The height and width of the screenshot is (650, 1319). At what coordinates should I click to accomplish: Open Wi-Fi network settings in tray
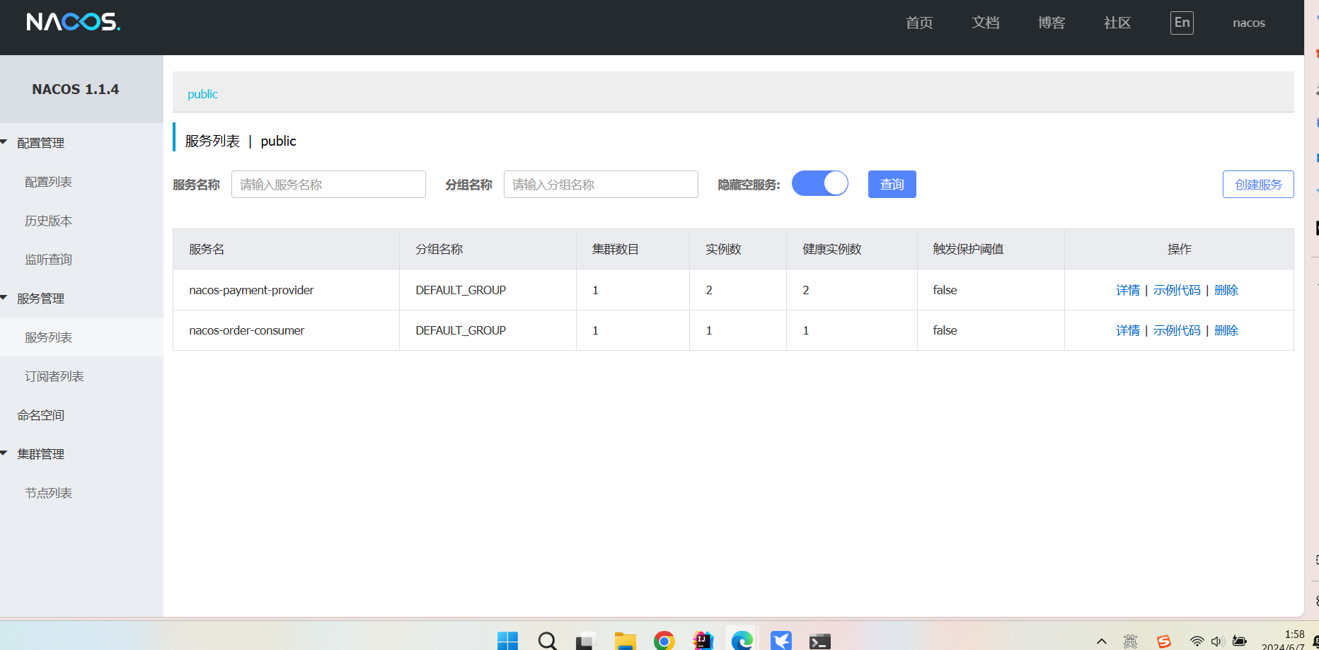(1197, 642)
